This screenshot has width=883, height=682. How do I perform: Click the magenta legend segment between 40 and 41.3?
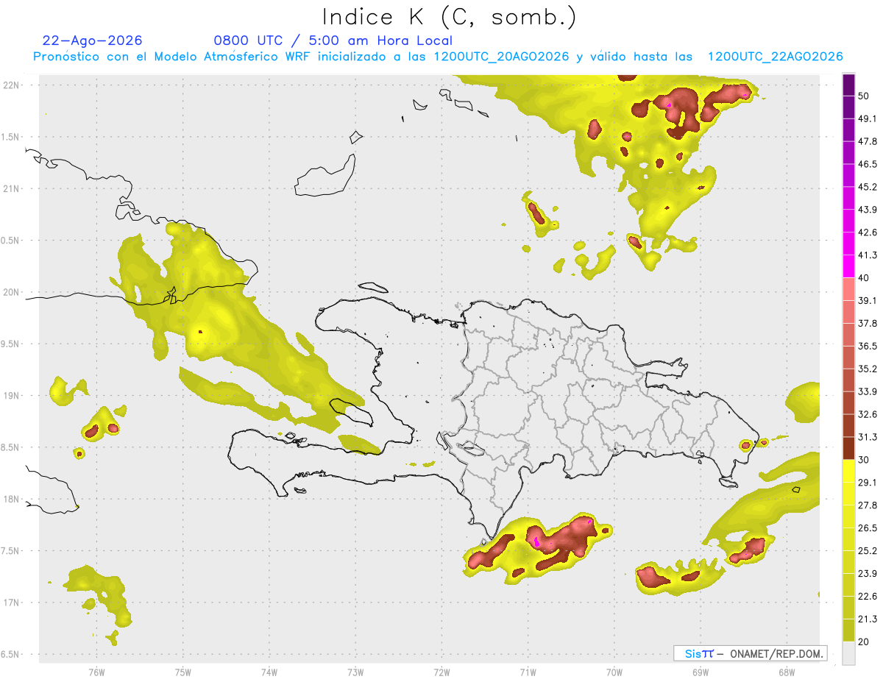848,266
